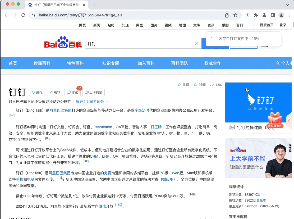Open the Teambition link

tap(103, 127)
